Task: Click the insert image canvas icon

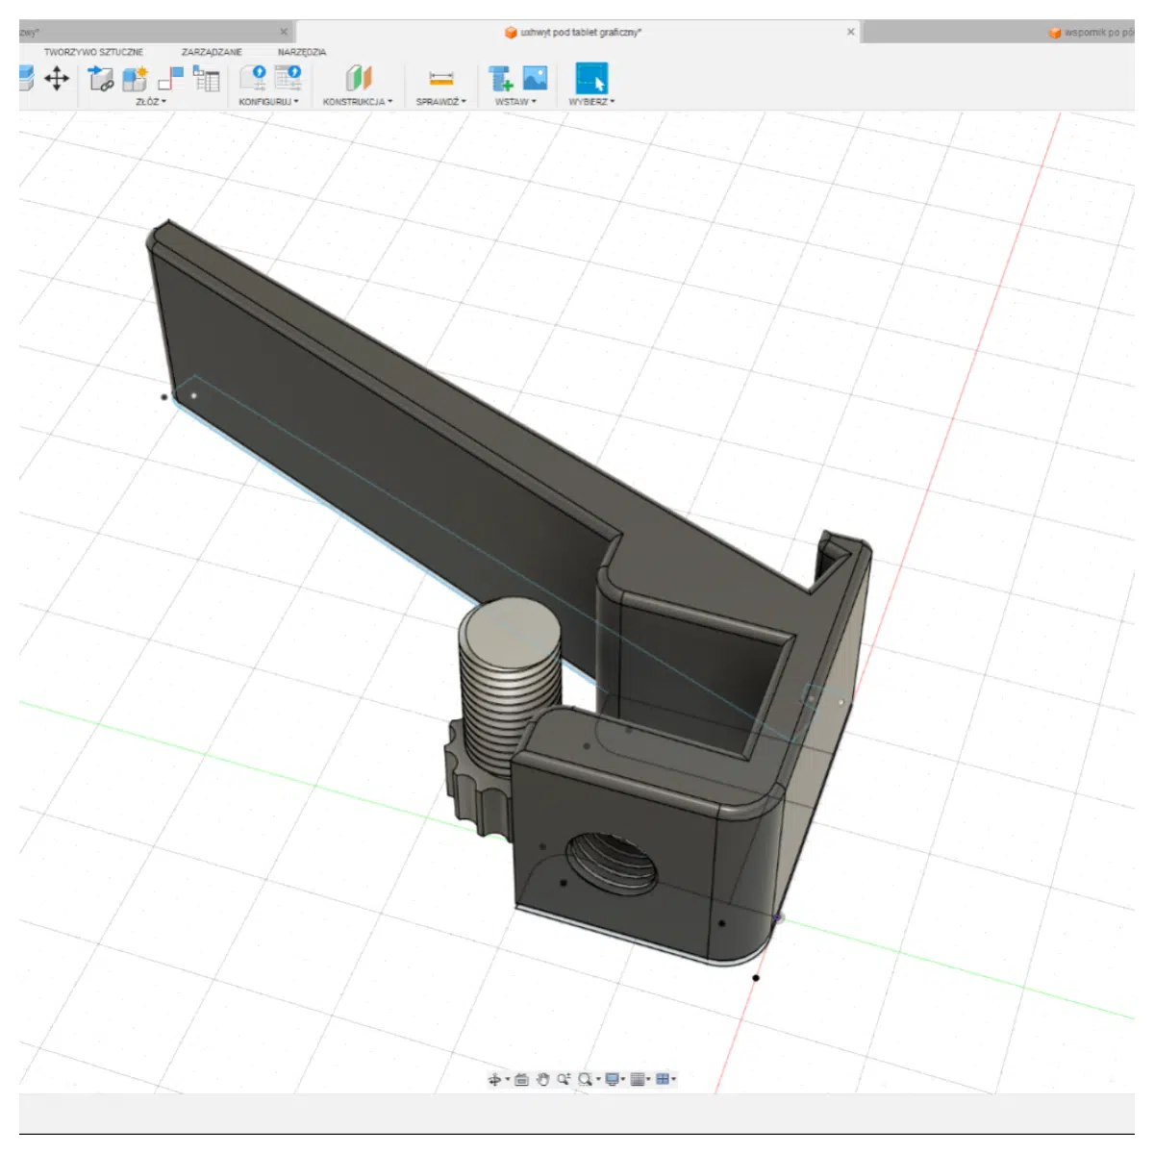Action: [x=535, y=78]
